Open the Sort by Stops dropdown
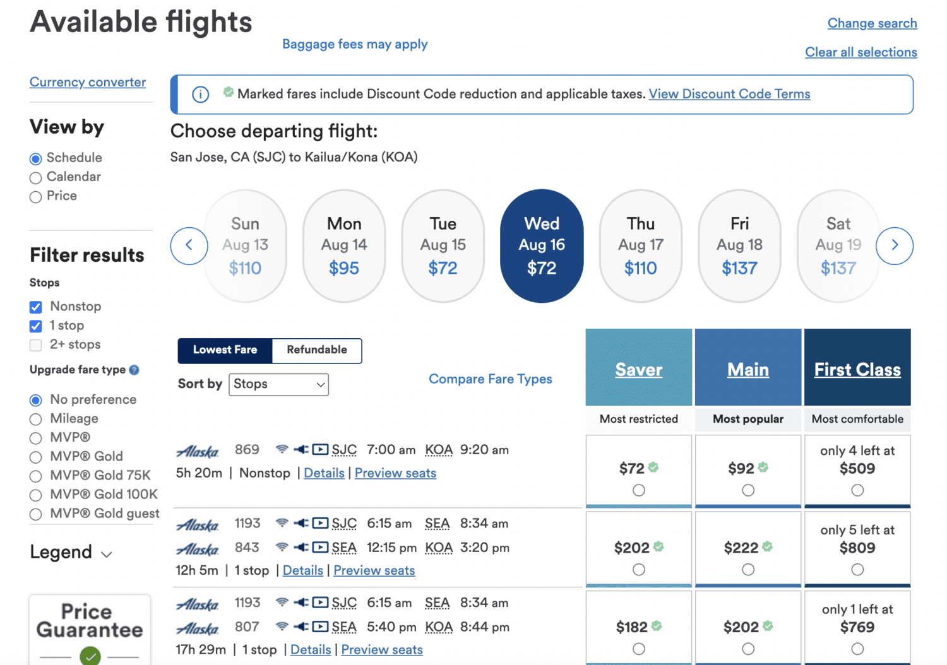 point(278,384)
